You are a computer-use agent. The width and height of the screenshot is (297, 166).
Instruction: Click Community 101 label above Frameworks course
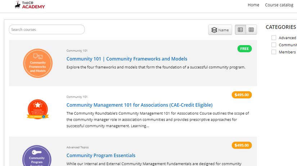click(x=77, y=51)
